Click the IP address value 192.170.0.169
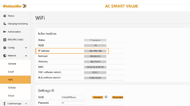Screen dimensions: 190x106 coord(95,51)
